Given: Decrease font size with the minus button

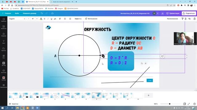Looking at the screenshot, I should 29,19.
